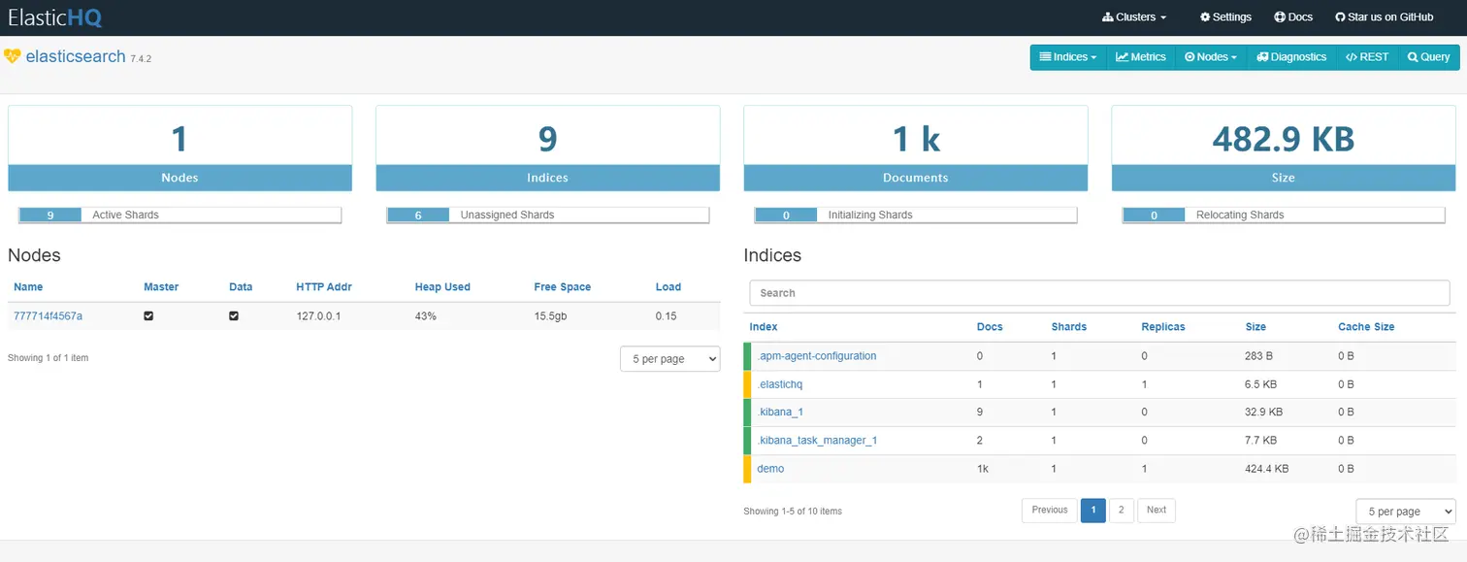
Task: Sort nodes by Free Space
Action: click(562, 287)
